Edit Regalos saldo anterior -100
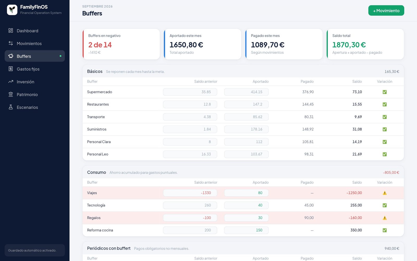 point(190,218)
